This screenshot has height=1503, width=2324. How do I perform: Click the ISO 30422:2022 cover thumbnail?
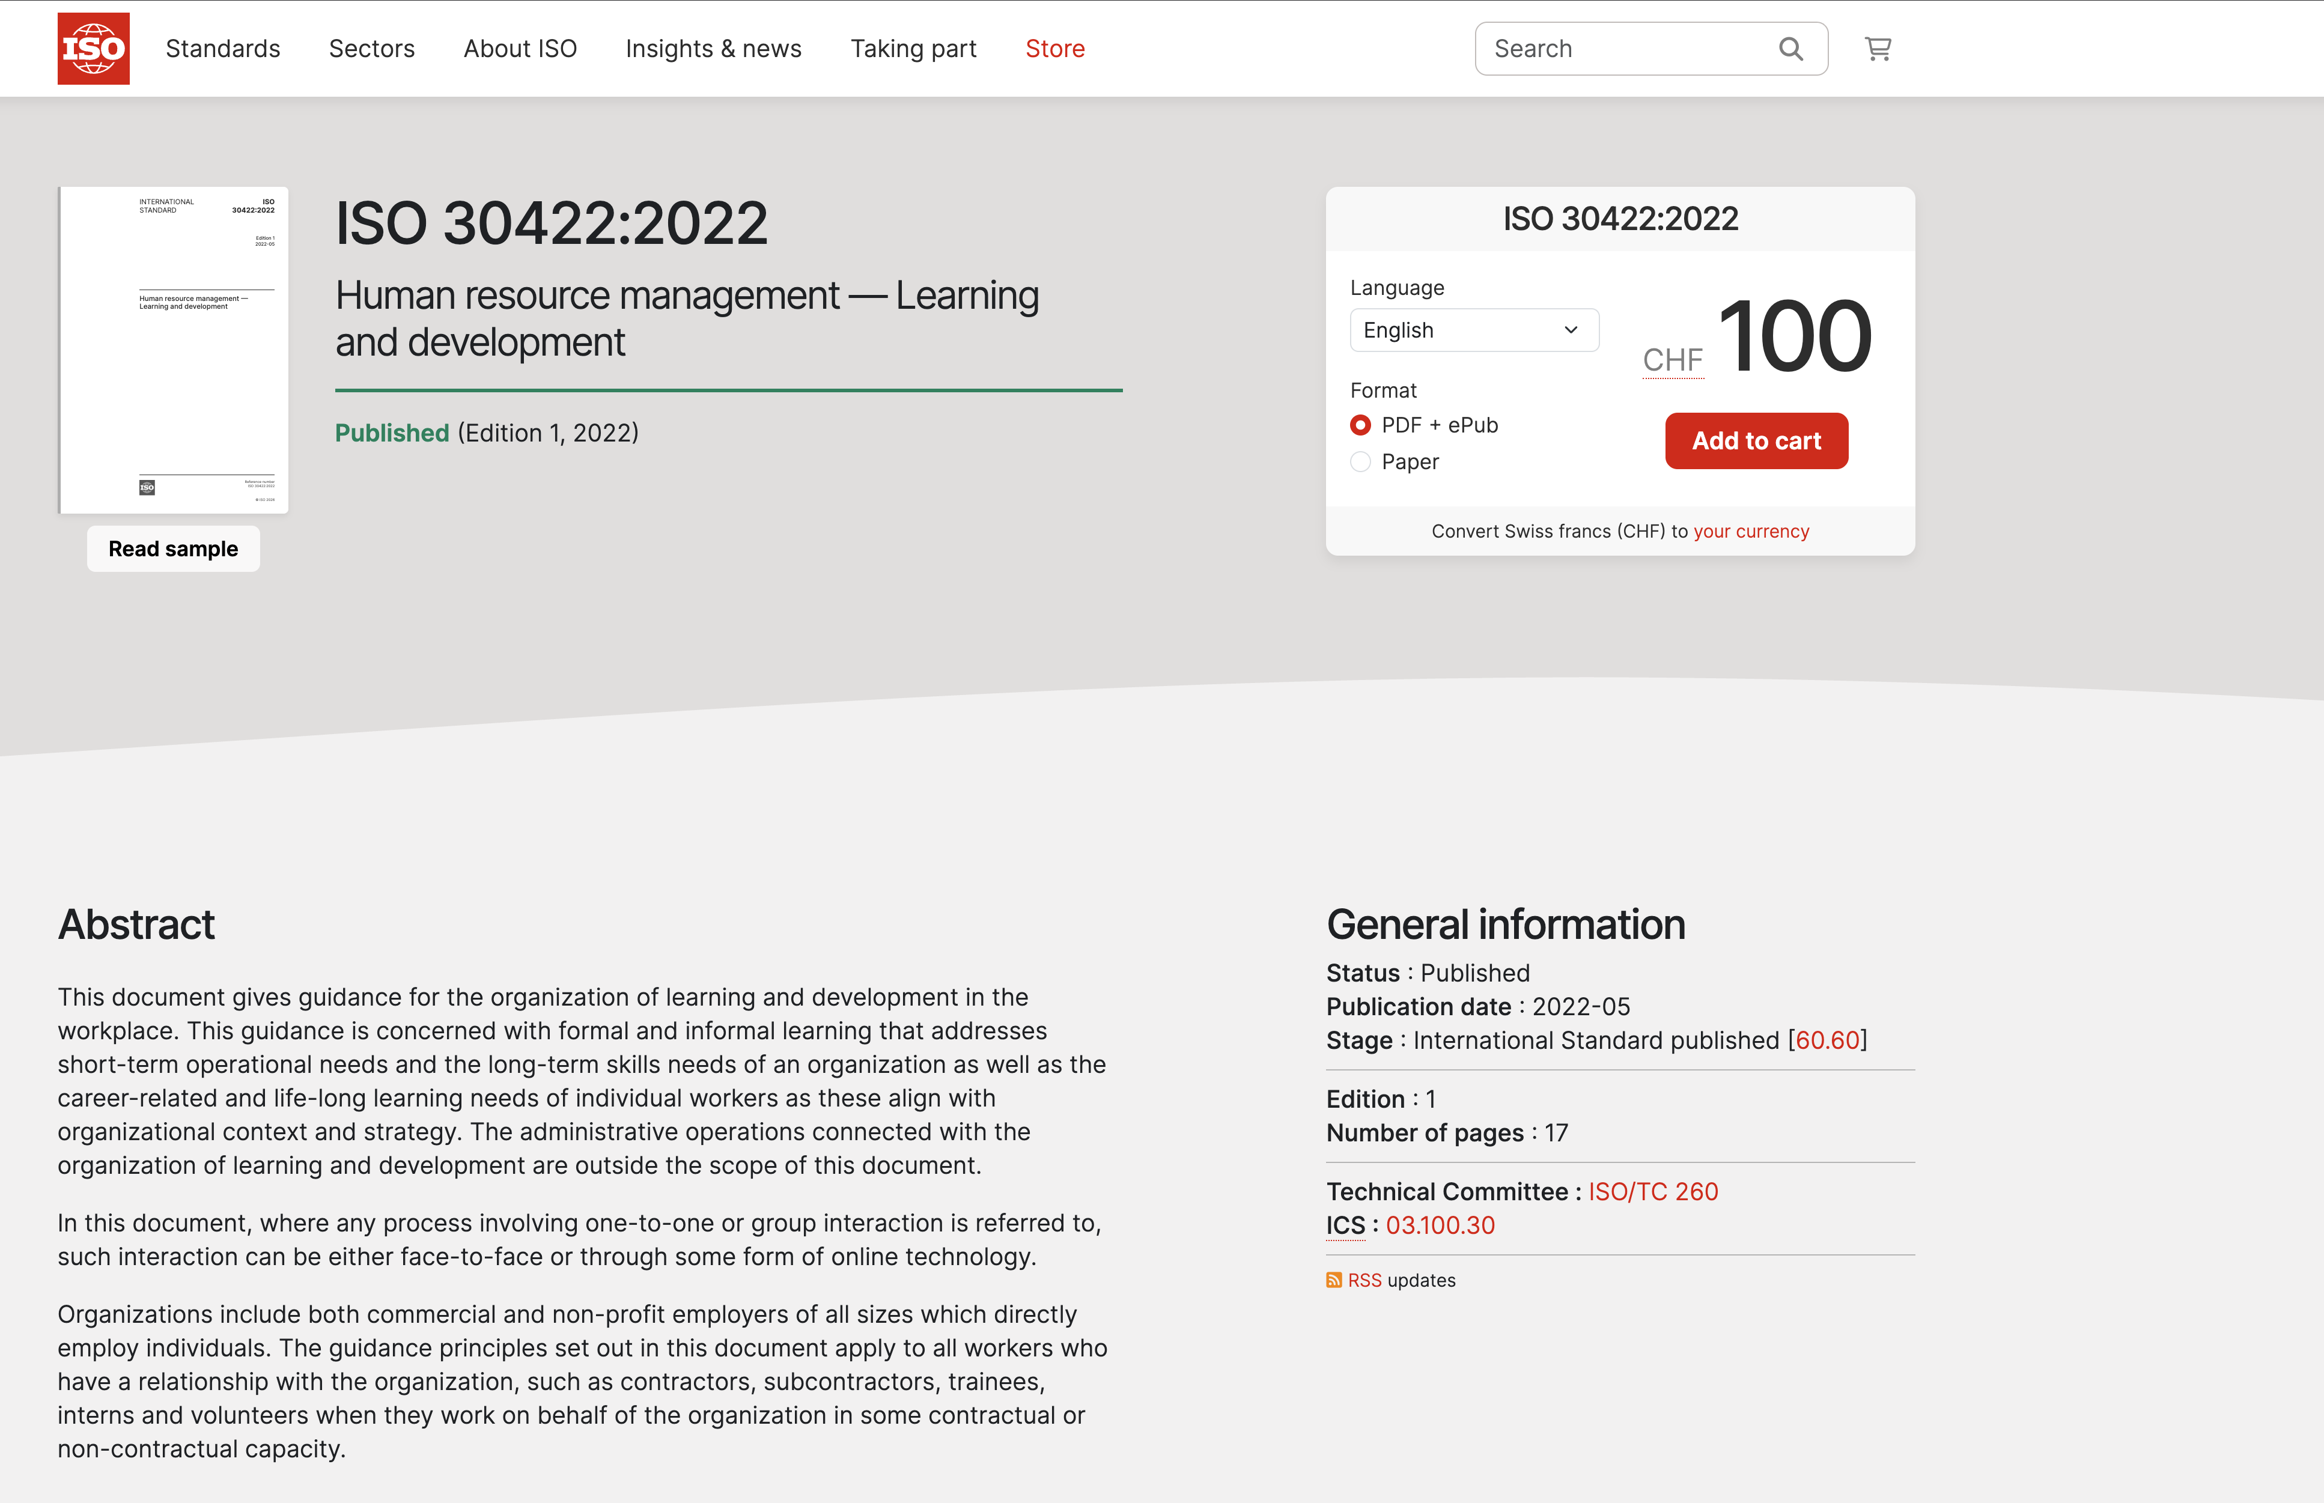pos(174,350)
